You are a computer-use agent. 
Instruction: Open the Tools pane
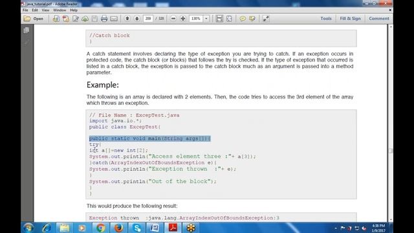[x=326, y=19]
